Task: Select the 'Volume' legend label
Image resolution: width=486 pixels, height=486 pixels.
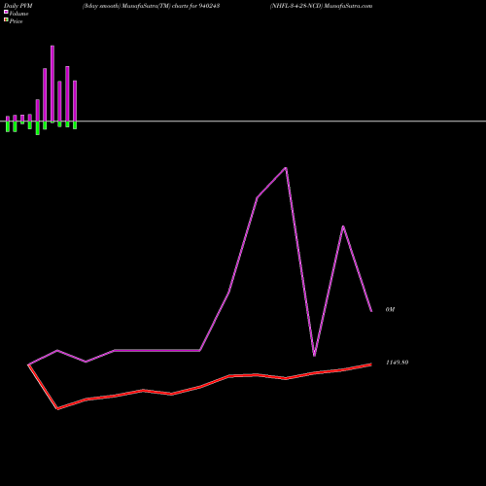Action: (18, 14)
